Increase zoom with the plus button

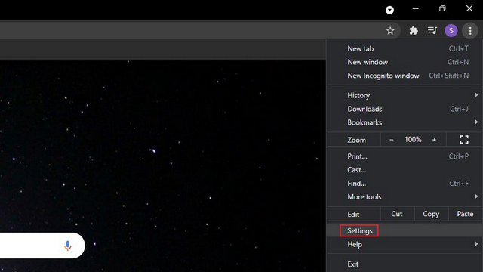[435, 140]
